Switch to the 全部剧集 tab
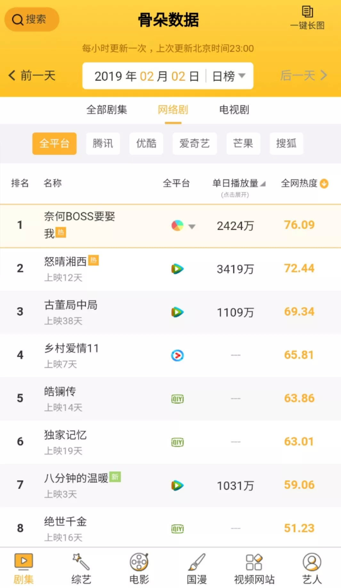Screen dimensions: 341x588 pyautogui.click(x=107, y=110)
